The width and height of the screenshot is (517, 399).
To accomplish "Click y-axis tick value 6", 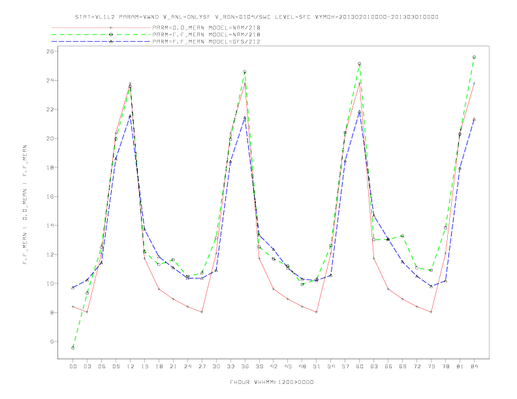I will tap(52, 342).
